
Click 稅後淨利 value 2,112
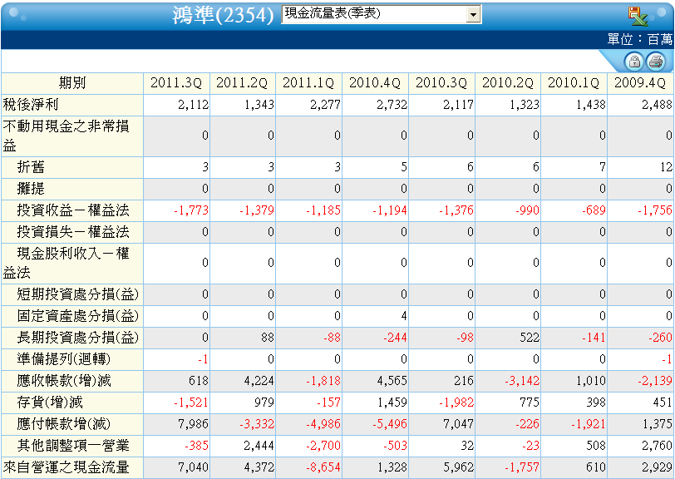point(194,105)
